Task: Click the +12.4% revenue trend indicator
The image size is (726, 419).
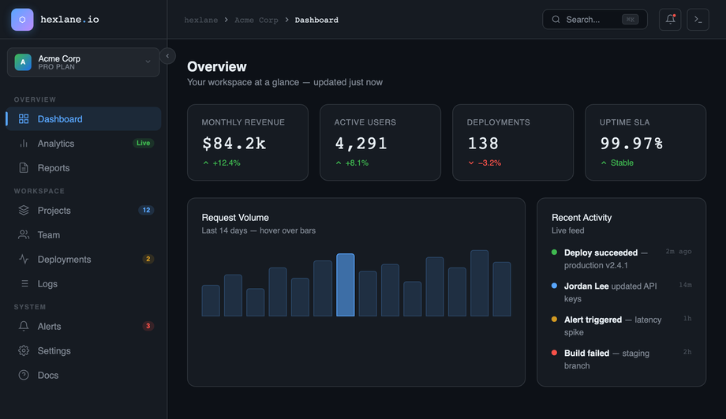Action: 221,163
